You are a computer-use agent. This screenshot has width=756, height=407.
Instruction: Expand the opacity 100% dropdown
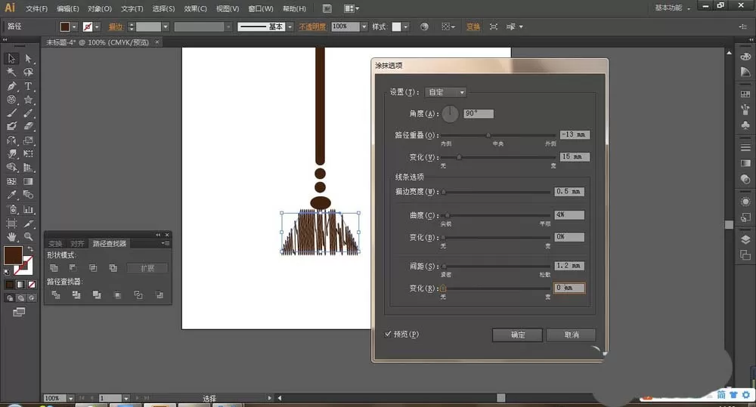pos(364,27)
